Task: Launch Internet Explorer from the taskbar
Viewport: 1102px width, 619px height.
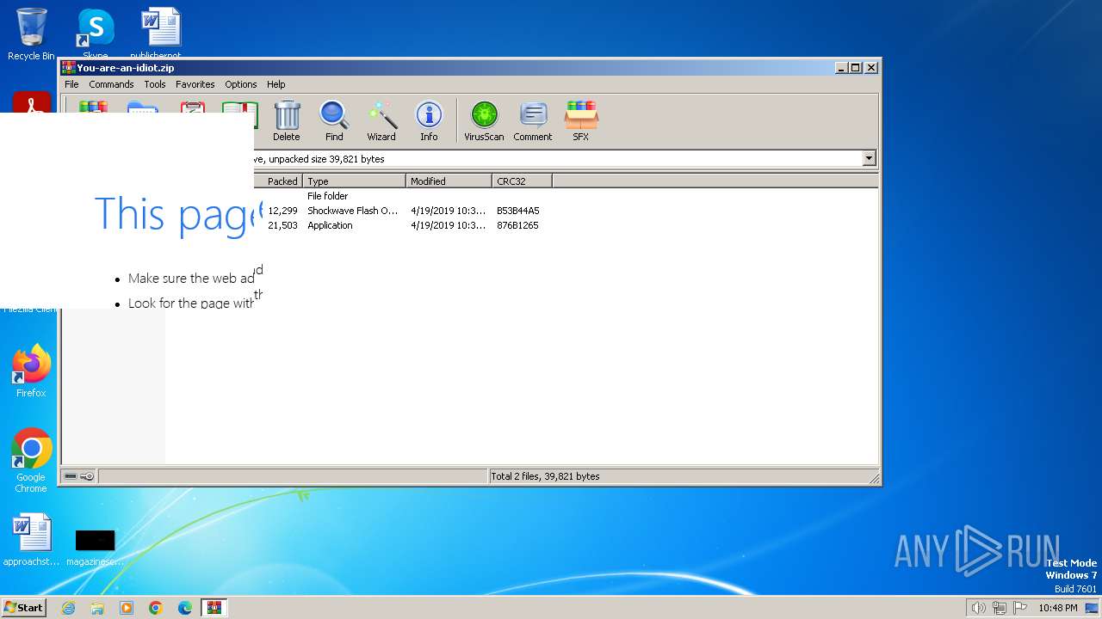Action: pos(68,608)
